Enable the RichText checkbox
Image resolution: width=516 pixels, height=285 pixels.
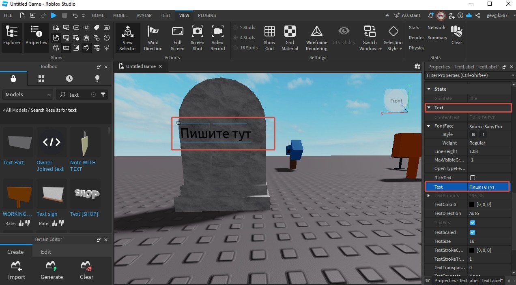tap(472, 178)
